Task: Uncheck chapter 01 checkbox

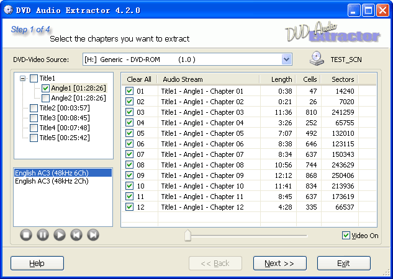Action: coord(129,91)
